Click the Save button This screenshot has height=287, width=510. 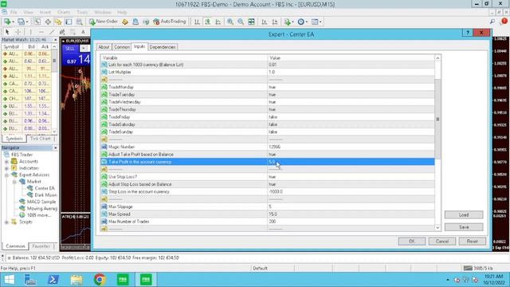[x=464, y=227]
